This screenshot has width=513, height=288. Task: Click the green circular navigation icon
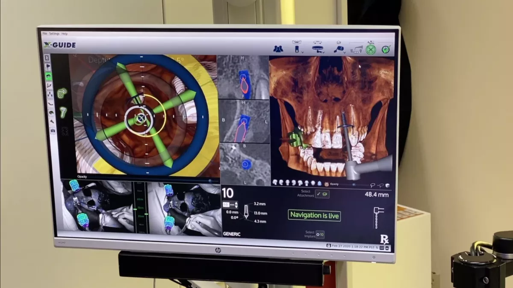coord(371,49)
